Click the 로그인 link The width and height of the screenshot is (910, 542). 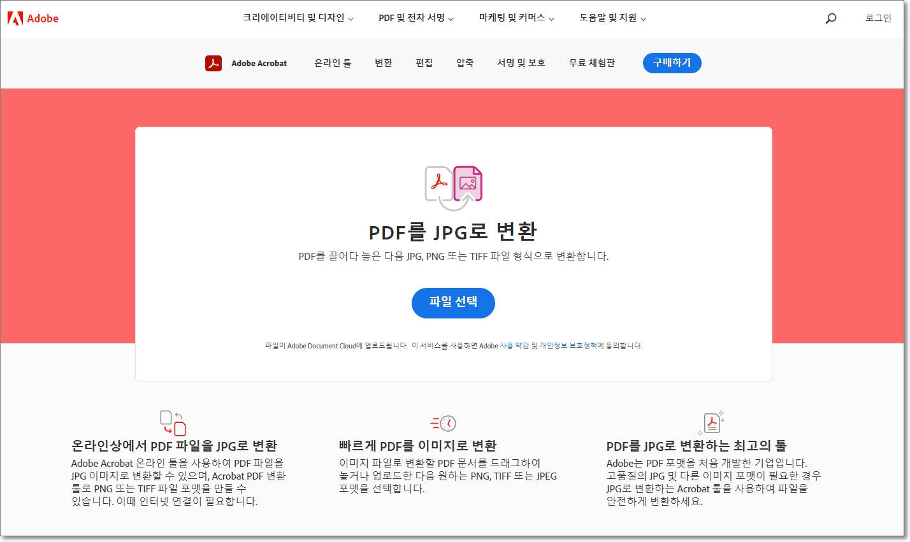click(878, 18)
